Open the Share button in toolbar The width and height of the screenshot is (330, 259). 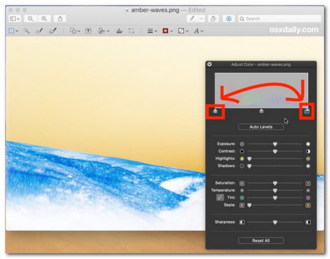pos(60,19)
